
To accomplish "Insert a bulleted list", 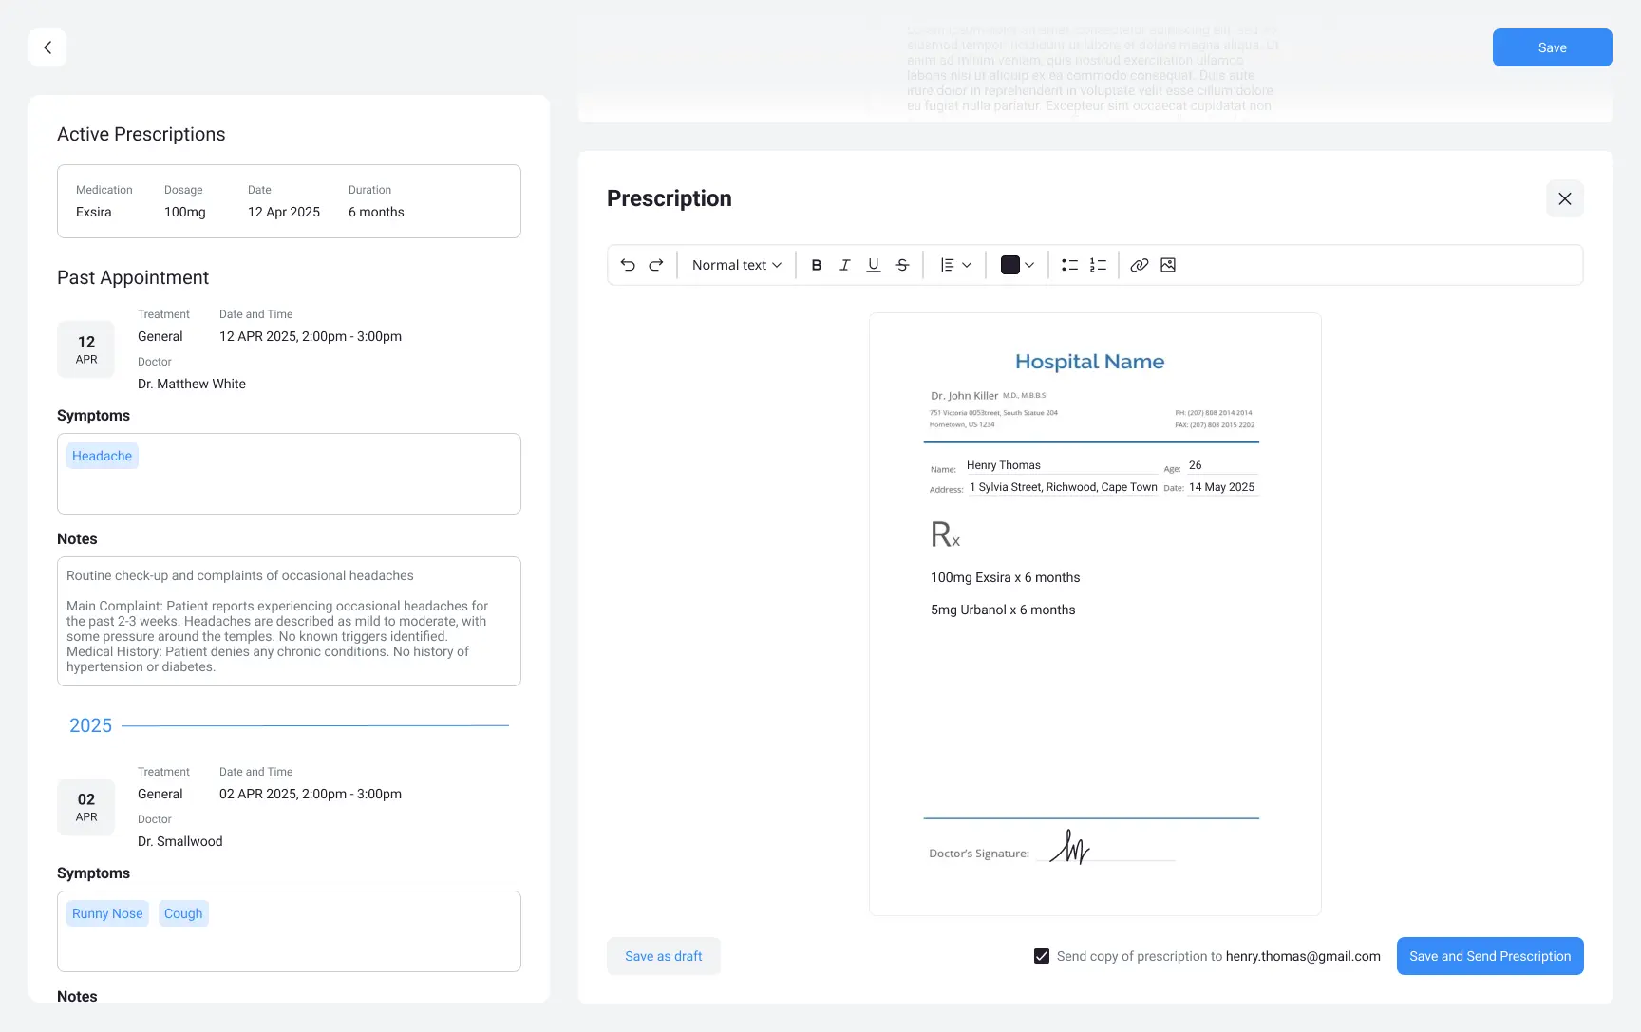I will 1069,265.
